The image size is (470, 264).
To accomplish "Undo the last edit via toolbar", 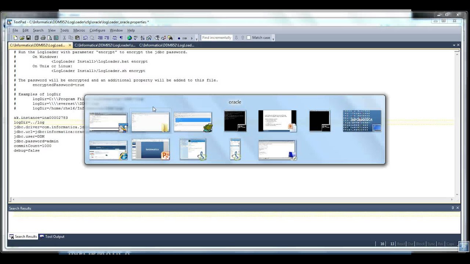I will [x=85, y=38].
